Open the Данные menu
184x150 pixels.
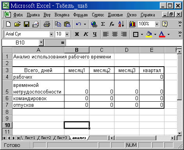coord(115,15)
